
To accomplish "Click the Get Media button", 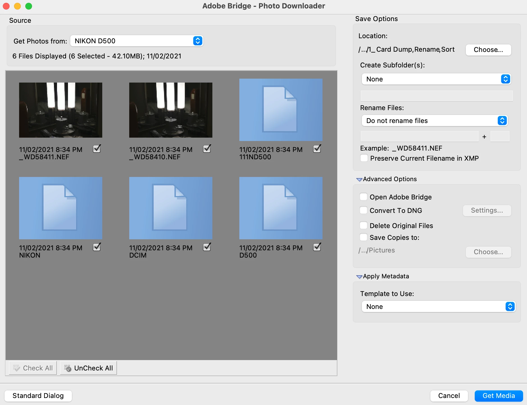I will coord(499,396).
